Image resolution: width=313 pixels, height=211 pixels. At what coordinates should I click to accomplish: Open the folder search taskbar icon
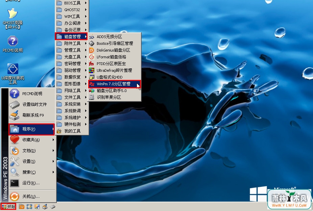click(22, 207)
